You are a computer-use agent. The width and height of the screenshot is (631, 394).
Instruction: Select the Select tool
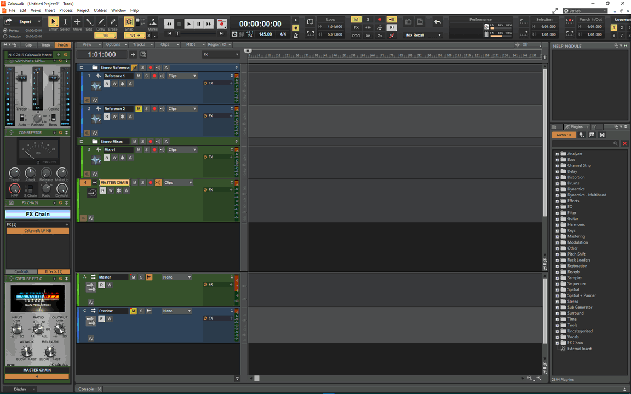click(x=65, y=22)
